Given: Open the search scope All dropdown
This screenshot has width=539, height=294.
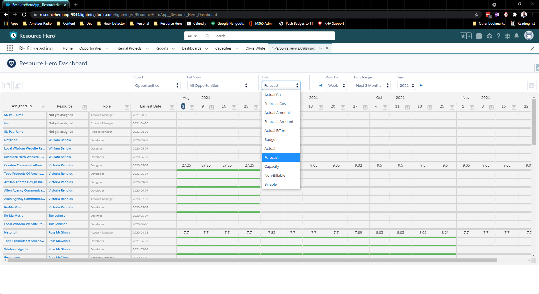Looking at the screenshot, I should pos(192,36).
